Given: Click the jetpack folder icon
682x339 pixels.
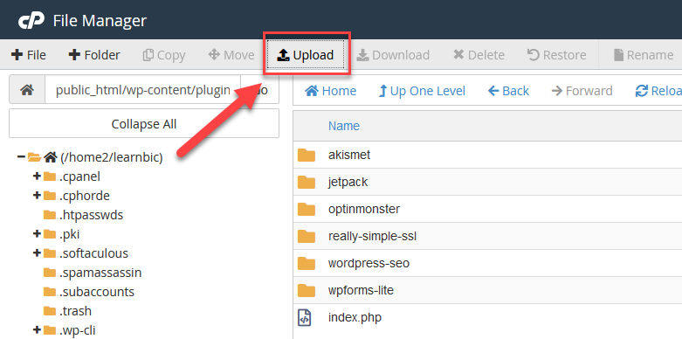Looking at the screenshot, I should (x=307, y=182).
